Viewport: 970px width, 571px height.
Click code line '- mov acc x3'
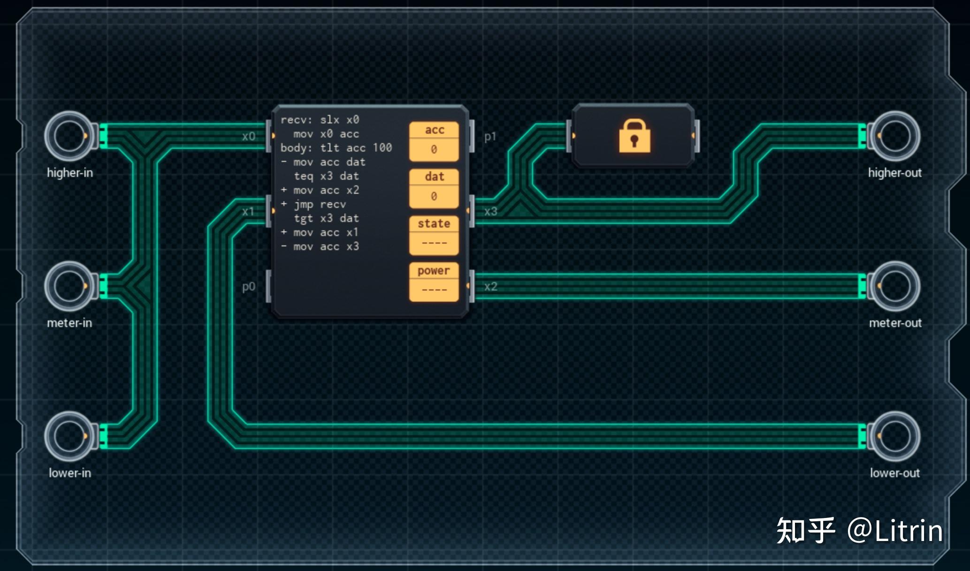pos(320,247)
